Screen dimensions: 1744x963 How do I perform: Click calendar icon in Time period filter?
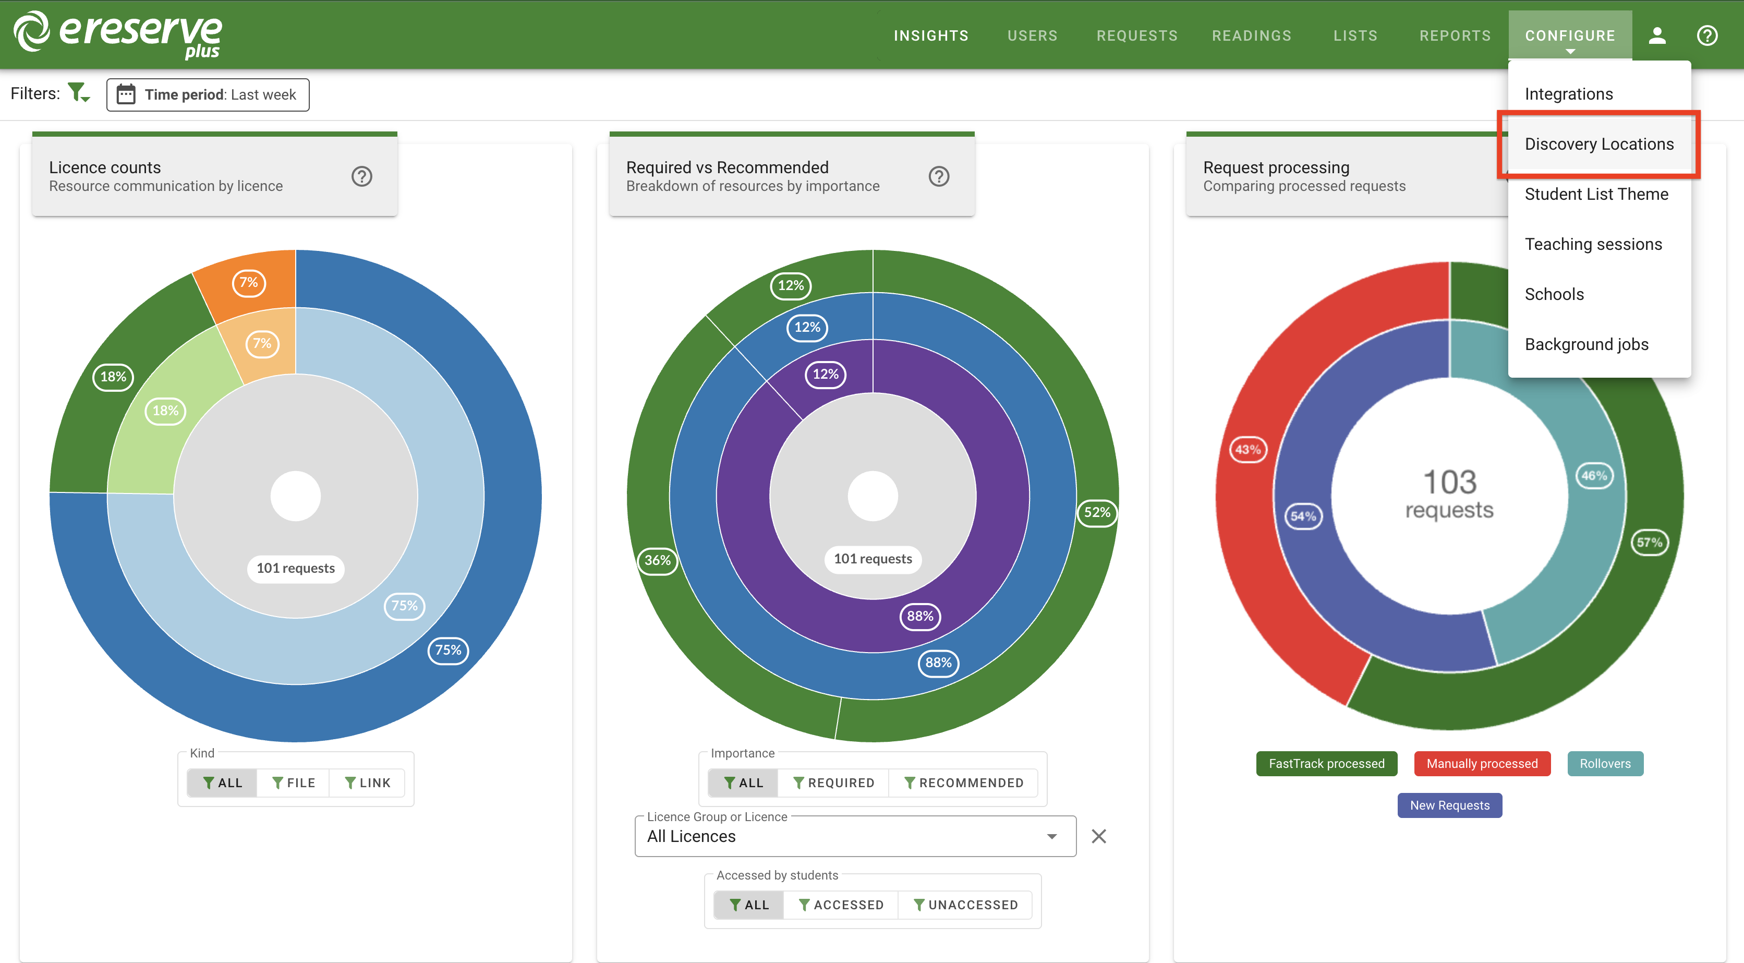tap(126, 94)
